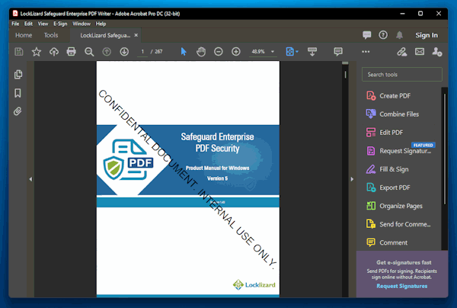Print the document with the printer icon
Viewport: 457px width, 308px height.
coord(71,52)
